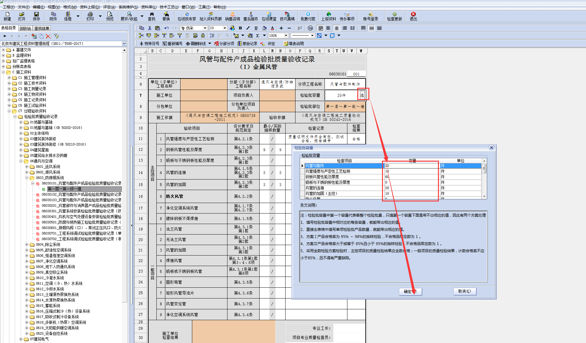Click the sigma sum icon

(257, 36)
